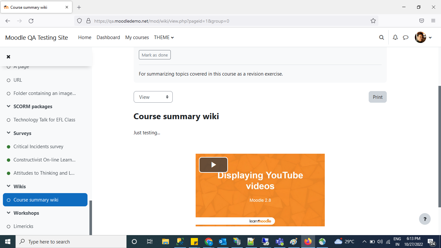The height and width of the screenshot is (248, 441).
Task: Open user menu dropdown arrow
Action: click(430, 38)
